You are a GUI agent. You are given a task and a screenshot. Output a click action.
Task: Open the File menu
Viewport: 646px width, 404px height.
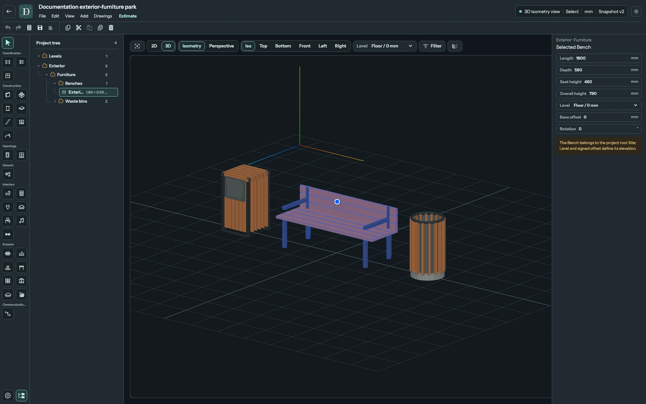[x=42, y=16]
